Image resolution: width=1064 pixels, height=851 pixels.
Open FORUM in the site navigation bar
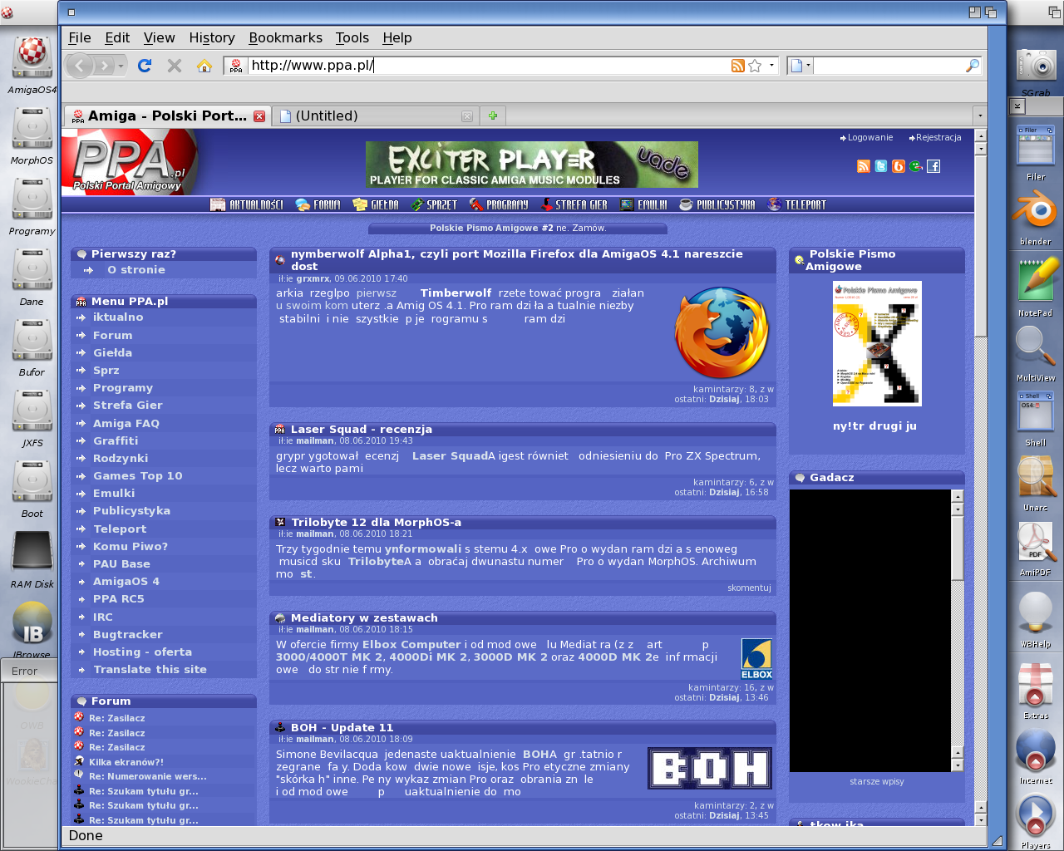coord(318,204)
